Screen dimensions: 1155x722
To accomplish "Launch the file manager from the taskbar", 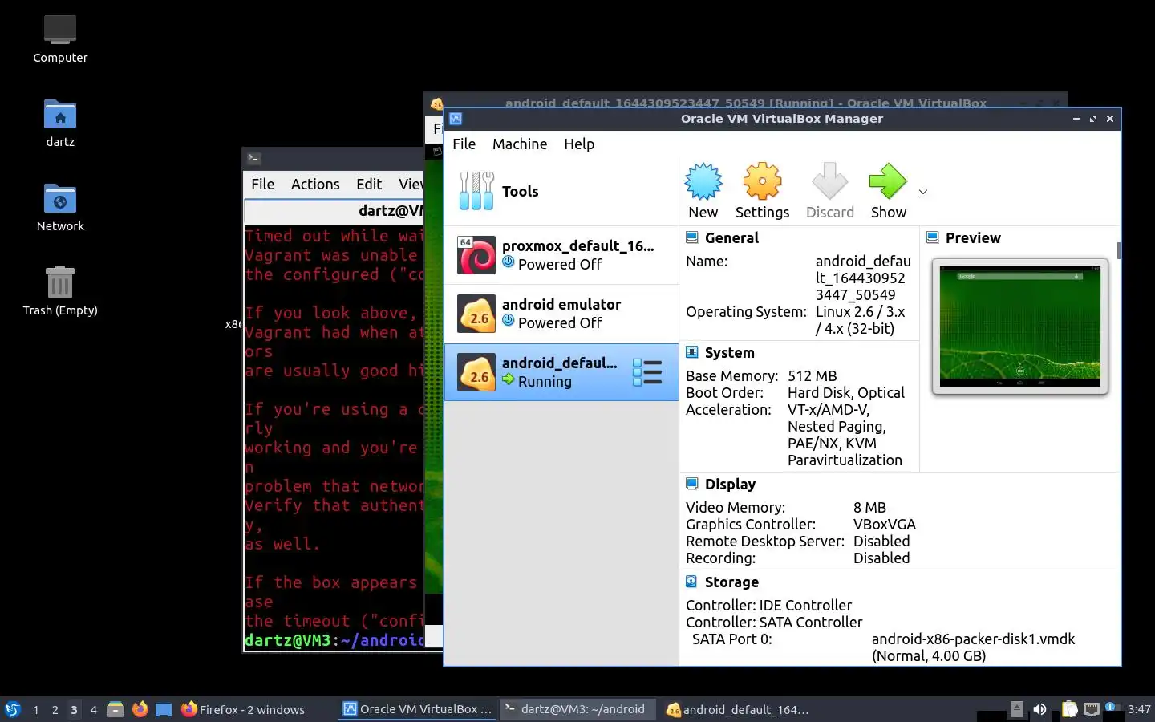I will pos(115,709).
